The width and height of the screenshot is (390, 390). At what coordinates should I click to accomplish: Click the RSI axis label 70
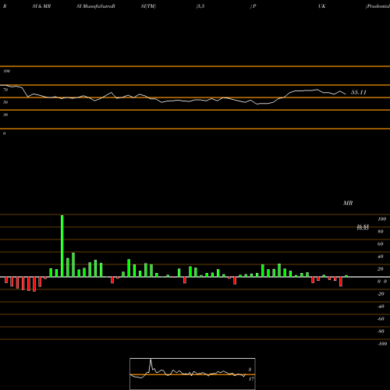(x=5, y=90)
